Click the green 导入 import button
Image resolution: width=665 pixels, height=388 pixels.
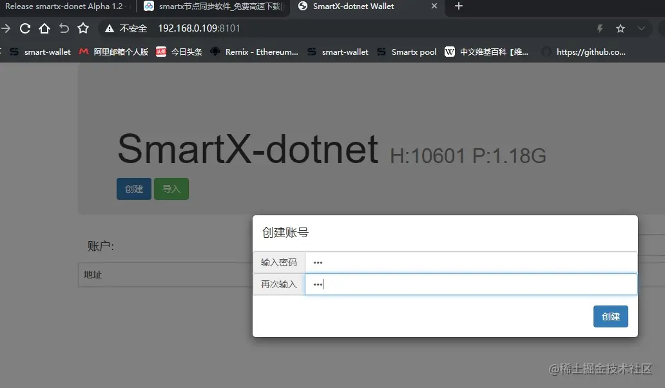(x=171, y=189)
